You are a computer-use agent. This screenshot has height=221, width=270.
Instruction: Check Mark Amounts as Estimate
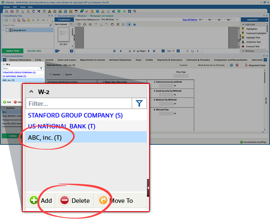[196, 65]
